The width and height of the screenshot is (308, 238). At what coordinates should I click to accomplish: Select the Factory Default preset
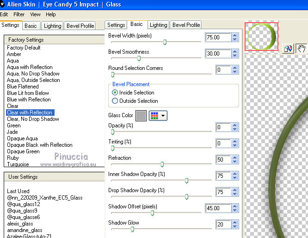pyautogui.click(x=24, y=48)
